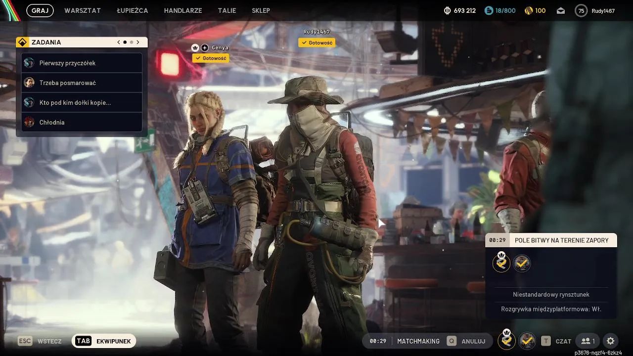Click the ZADANIA panel header title
The image size is (633, 356).
tap(46, 42)
